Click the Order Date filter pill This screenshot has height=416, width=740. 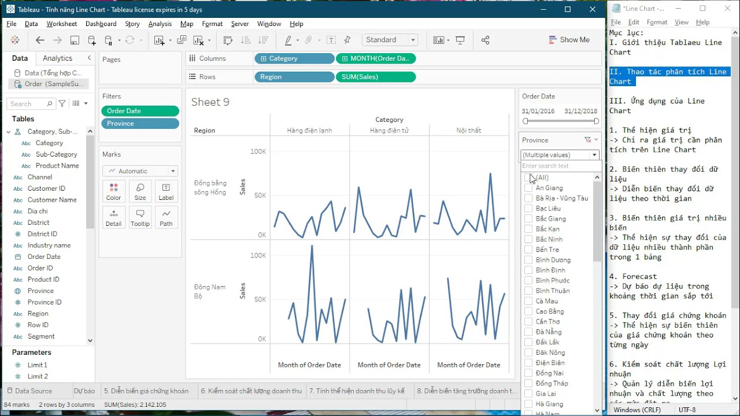[x=140, y=111]
